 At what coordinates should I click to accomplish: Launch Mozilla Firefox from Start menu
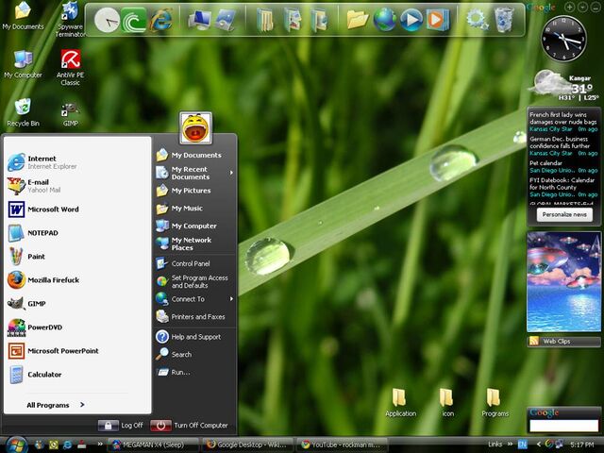[77, 280]
